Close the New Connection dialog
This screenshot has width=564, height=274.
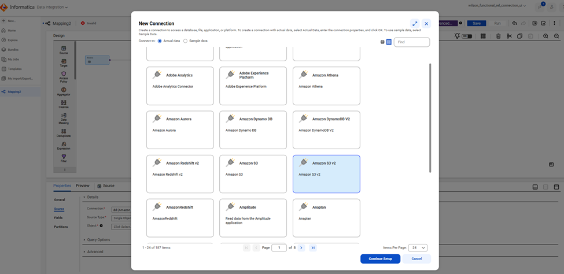tap(426, 24)
